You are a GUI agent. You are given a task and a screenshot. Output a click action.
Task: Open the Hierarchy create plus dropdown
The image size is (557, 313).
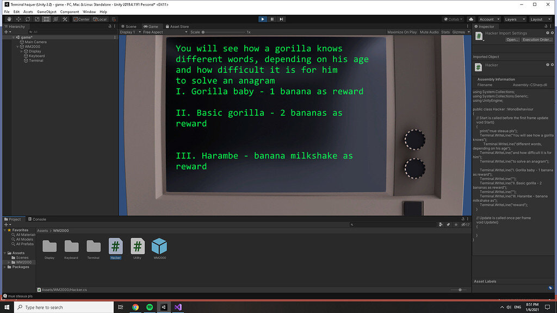coord(8,32)
